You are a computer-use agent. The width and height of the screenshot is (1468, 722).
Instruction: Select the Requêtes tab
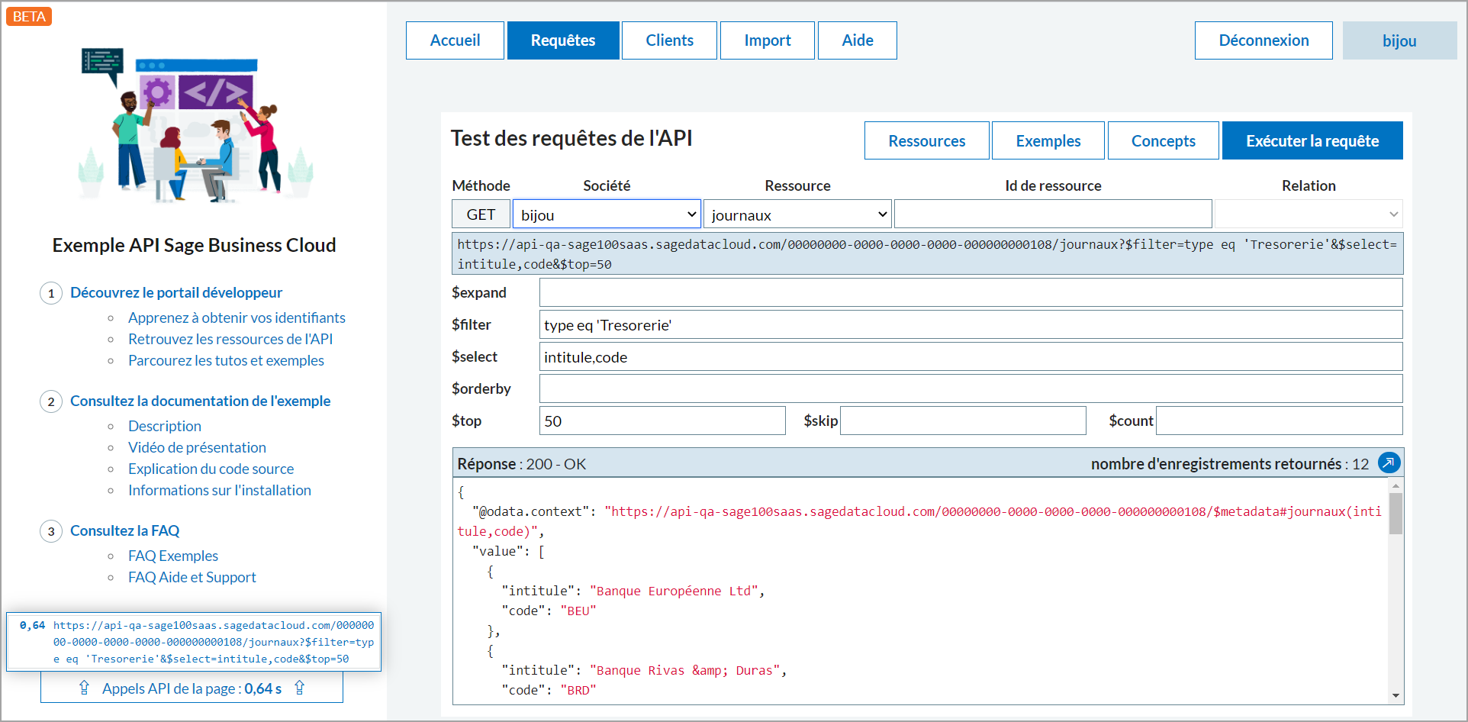tap(563, 40)
